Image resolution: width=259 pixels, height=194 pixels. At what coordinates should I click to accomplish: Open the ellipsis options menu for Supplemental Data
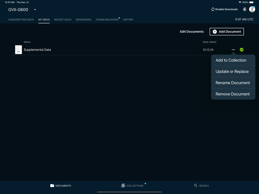[233, 50]
